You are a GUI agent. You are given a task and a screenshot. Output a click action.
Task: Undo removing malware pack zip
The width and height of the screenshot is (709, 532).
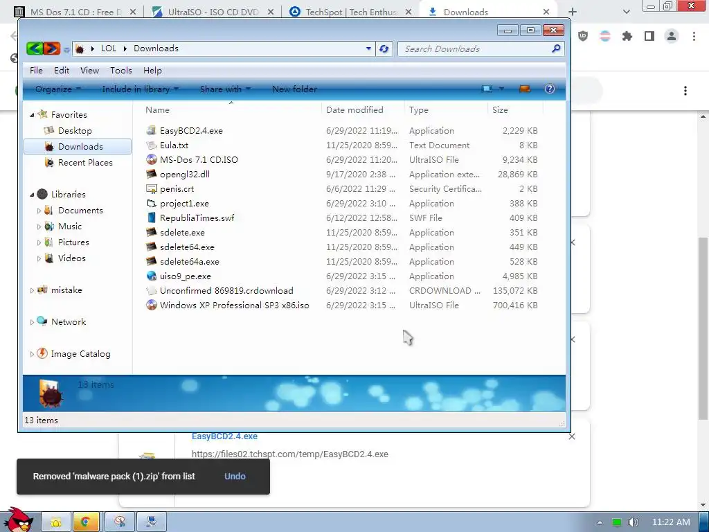[x=235, y=476]
